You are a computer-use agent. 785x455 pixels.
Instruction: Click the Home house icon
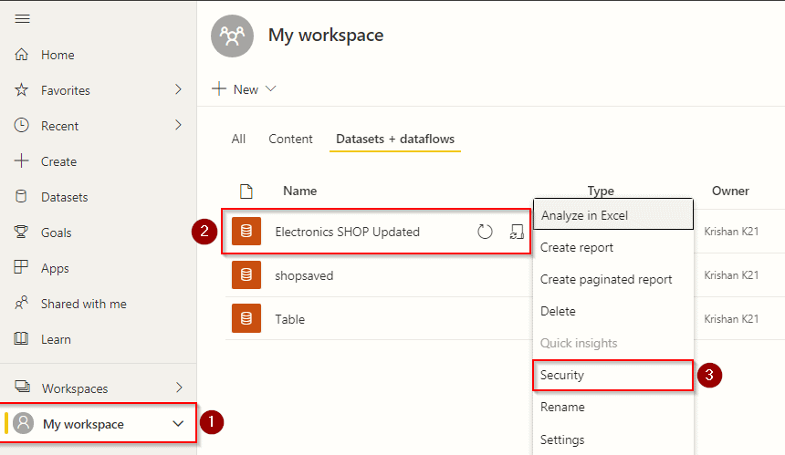pyautogui.click(x=22, y=54)
